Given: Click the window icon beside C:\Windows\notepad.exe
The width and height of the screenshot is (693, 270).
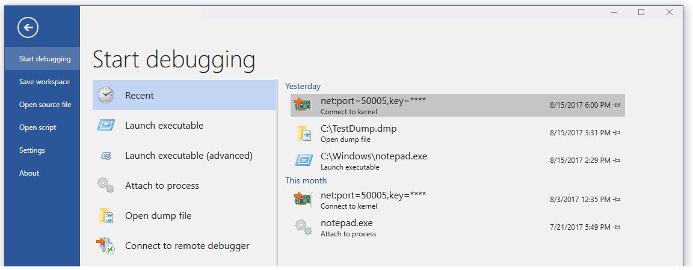Looking at the screenshot, I should point(303,161).
